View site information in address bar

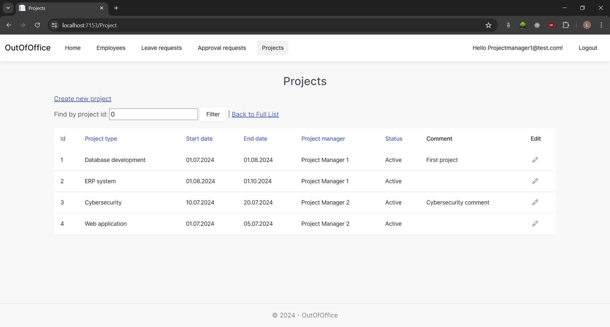pyautogui.click(x=54, y=25)
